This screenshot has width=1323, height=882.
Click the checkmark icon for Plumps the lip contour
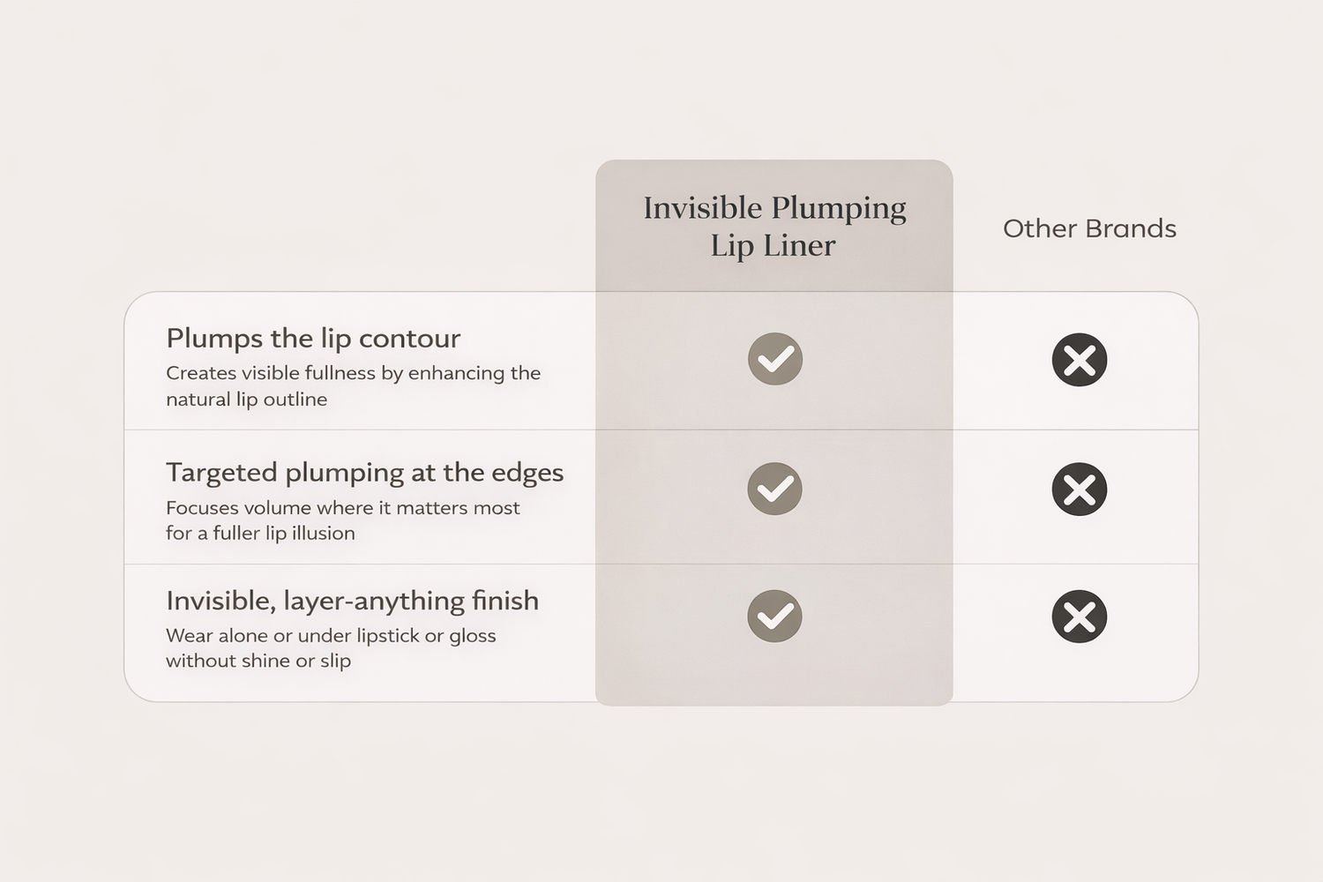click(775, 359)
